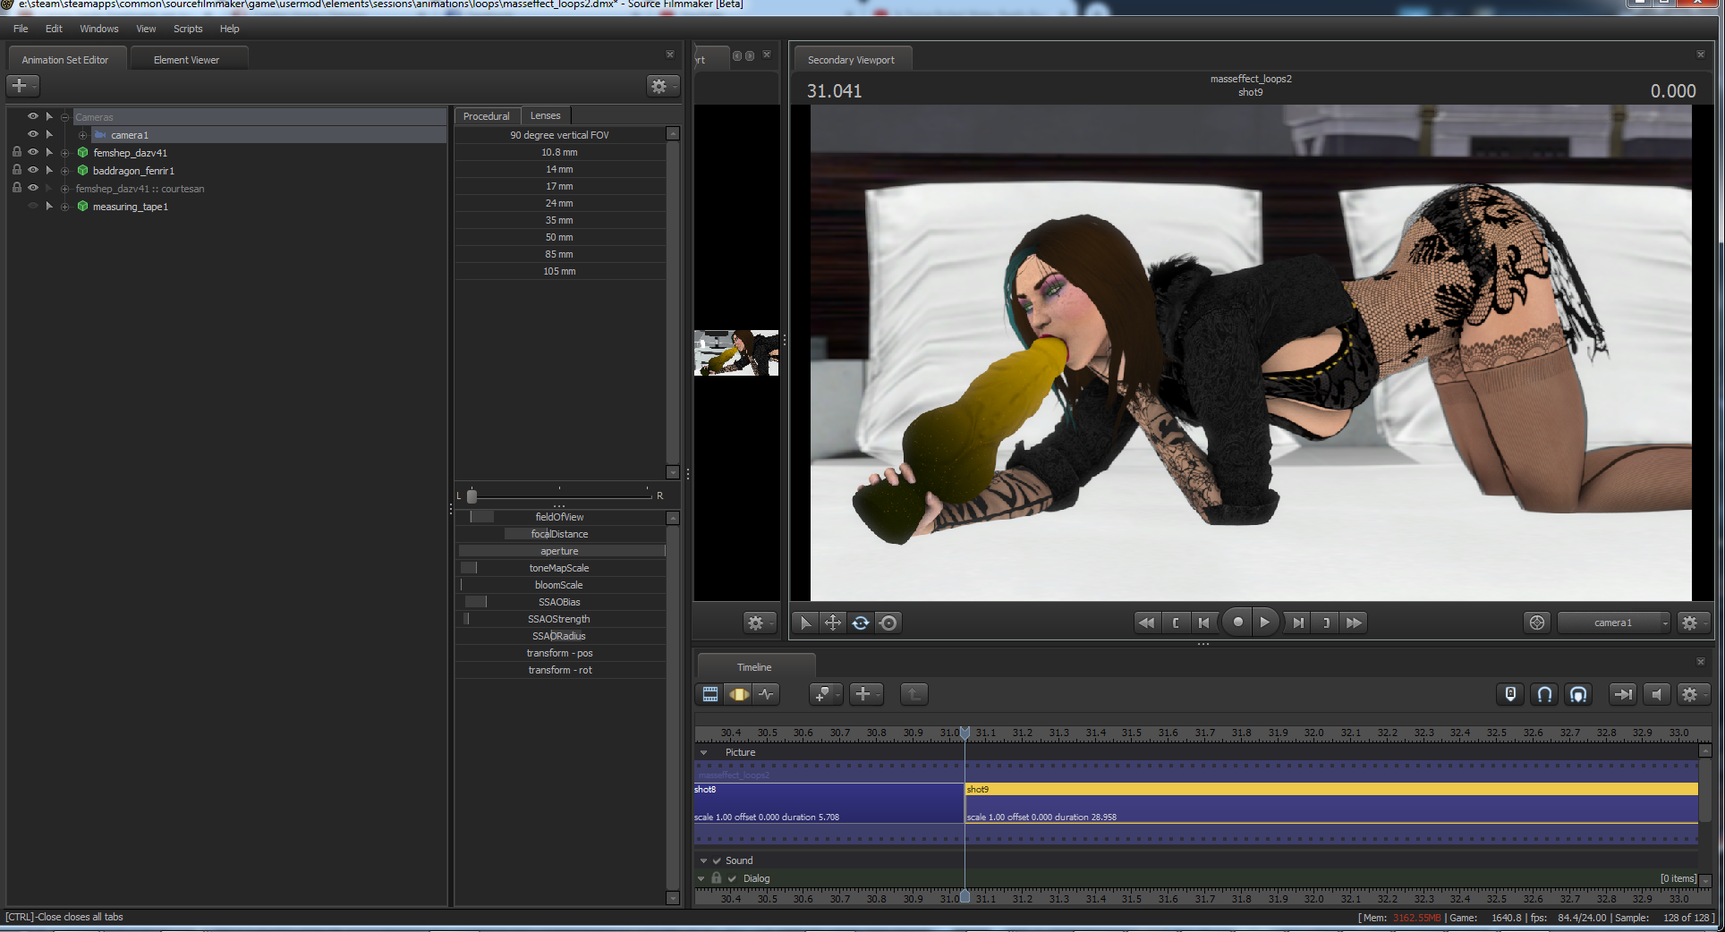Open the Animation Set Editor gear settings

coord(662,86)
